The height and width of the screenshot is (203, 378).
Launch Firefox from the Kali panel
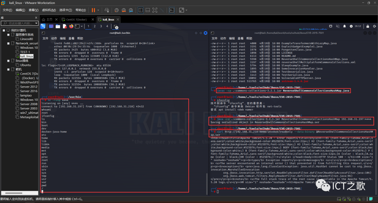71,26
